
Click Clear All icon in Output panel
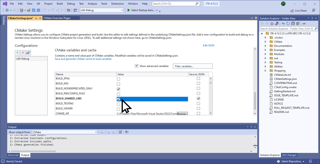click(x=120, y=132)
